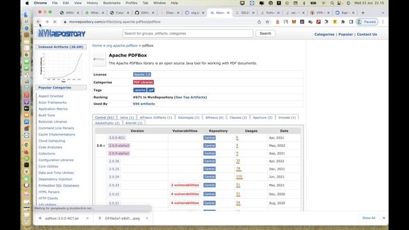Open the Bluetooth menu bar icon
The width and height of the screenshot is (409, 230).
[x=304, y=3]
